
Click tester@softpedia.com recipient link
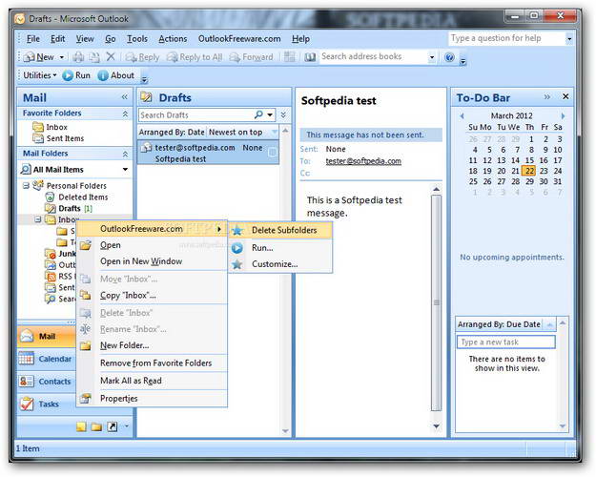(x=363, y=161)
